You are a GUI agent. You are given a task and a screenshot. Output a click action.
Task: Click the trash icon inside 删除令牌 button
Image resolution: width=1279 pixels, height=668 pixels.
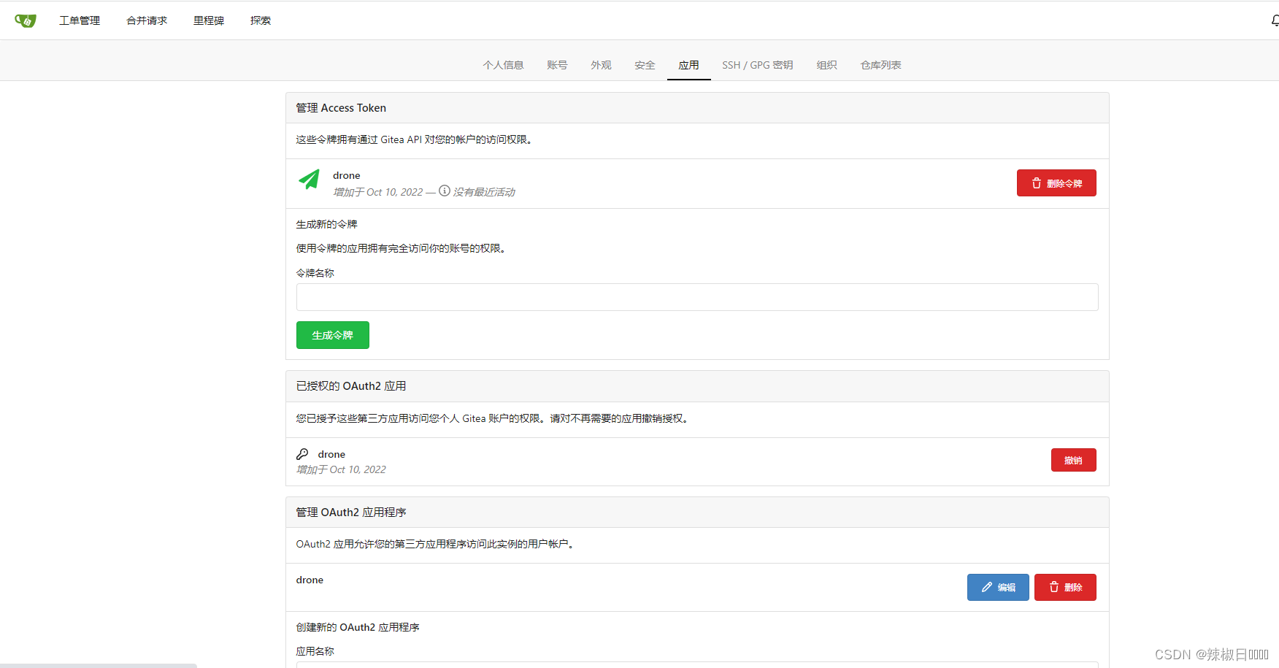(1037, 183)
